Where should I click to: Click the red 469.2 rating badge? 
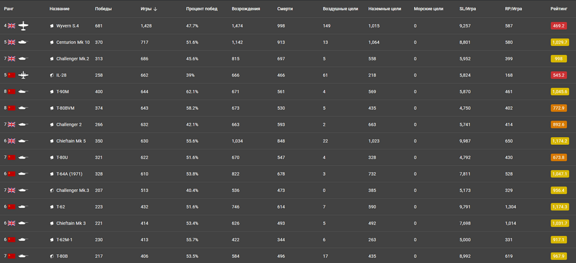(559, 26)
